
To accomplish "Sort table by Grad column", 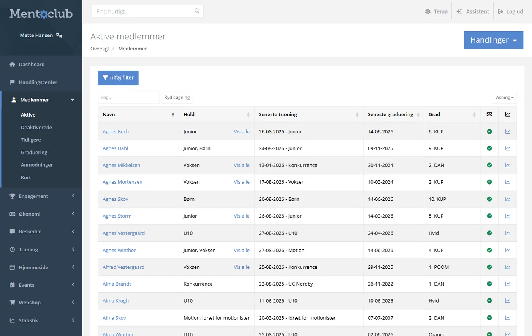I will tap(452, 114).
